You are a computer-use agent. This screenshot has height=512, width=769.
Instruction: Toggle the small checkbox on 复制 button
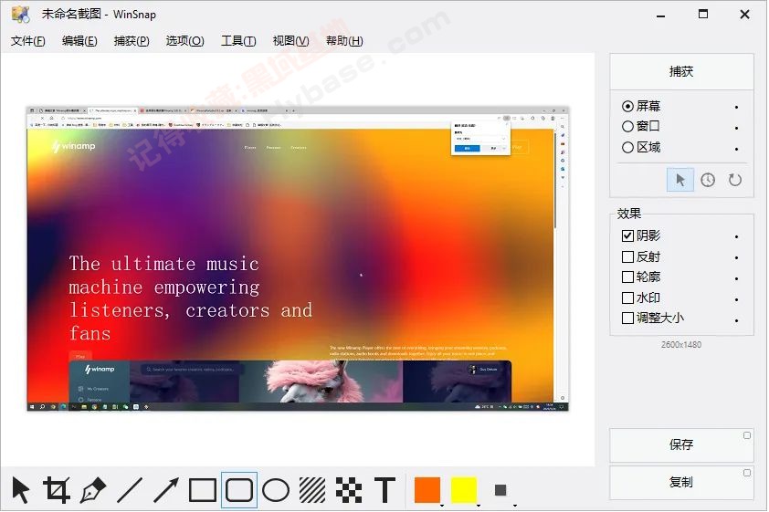point(747,473)
